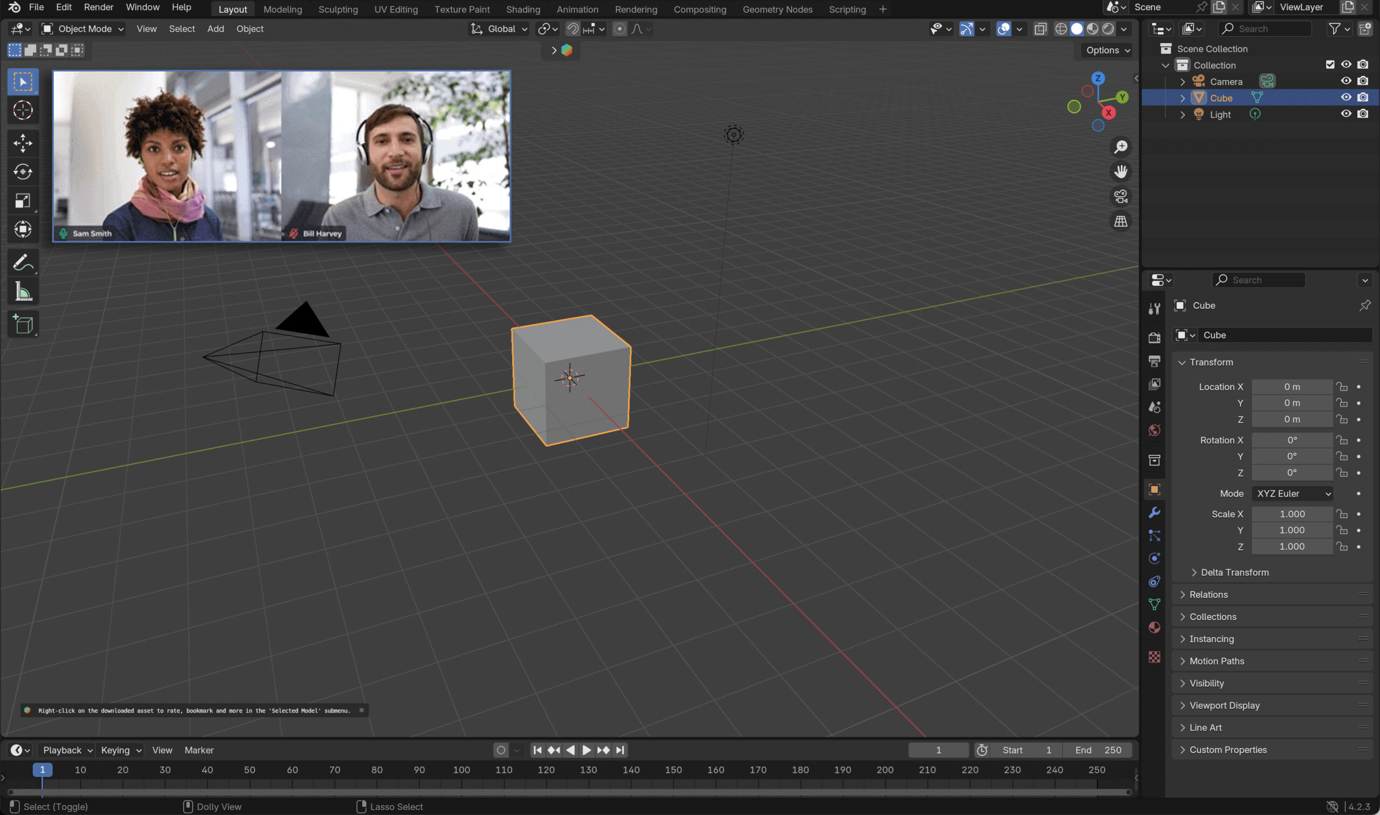Screen dimensions: 1380x815
Task: Open the File menu
Action: (x=36, y=7)
